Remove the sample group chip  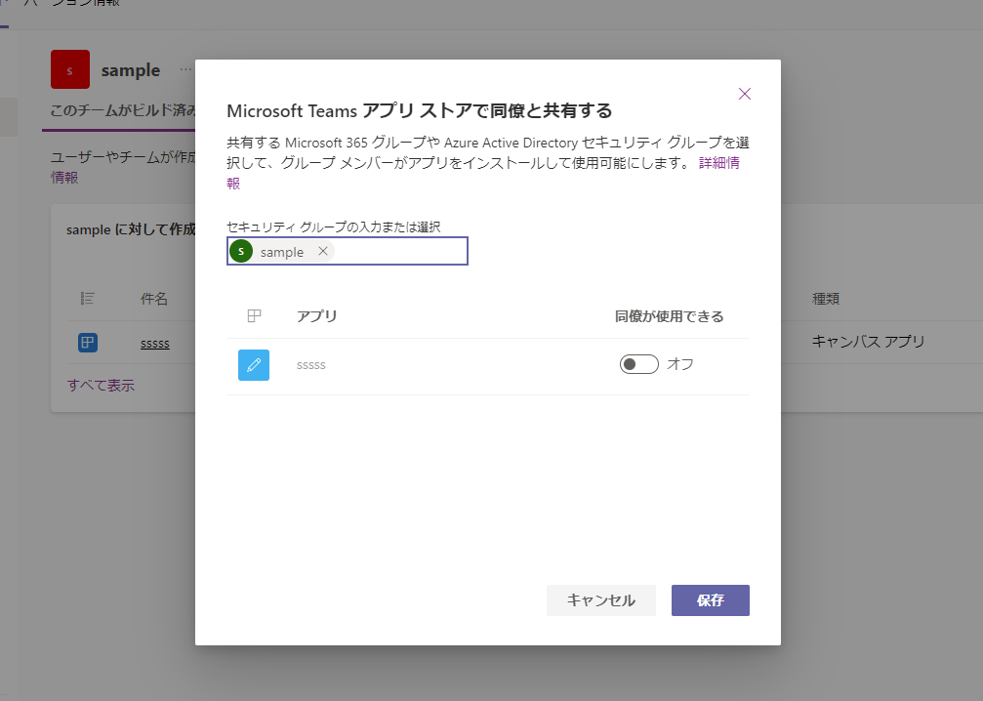coord(323,251)
